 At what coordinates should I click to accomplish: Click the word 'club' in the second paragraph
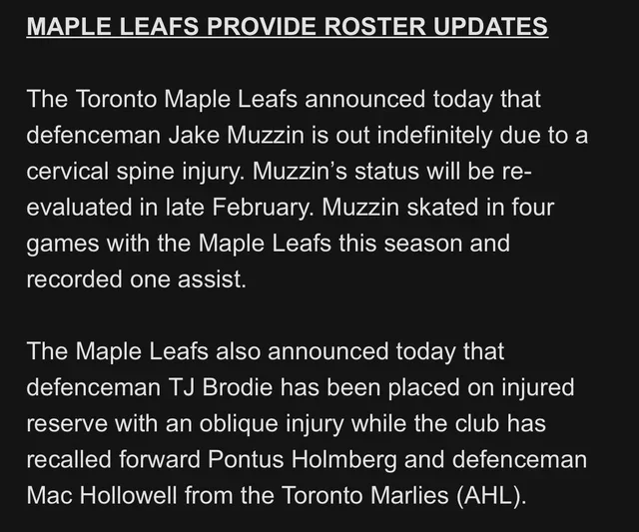[x=477, y=423]
